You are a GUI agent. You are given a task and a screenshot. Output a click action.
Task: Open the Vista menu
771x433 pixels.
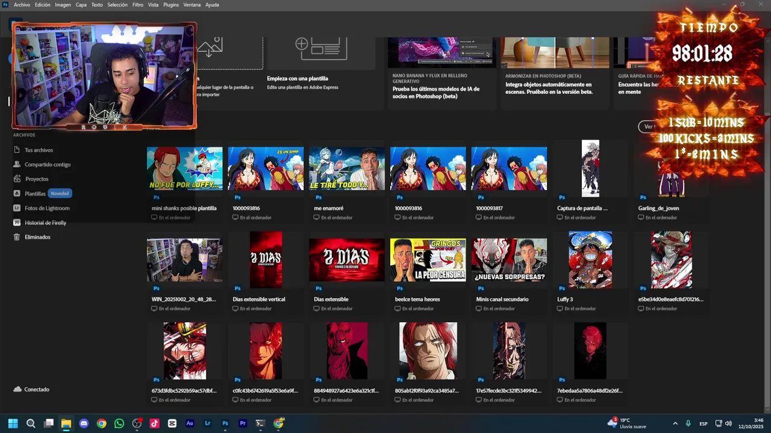153,5
